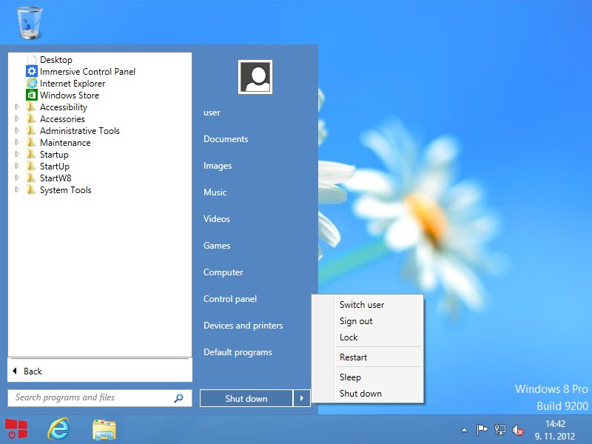Click the arrow next to Shut down button

pos(302,398)
